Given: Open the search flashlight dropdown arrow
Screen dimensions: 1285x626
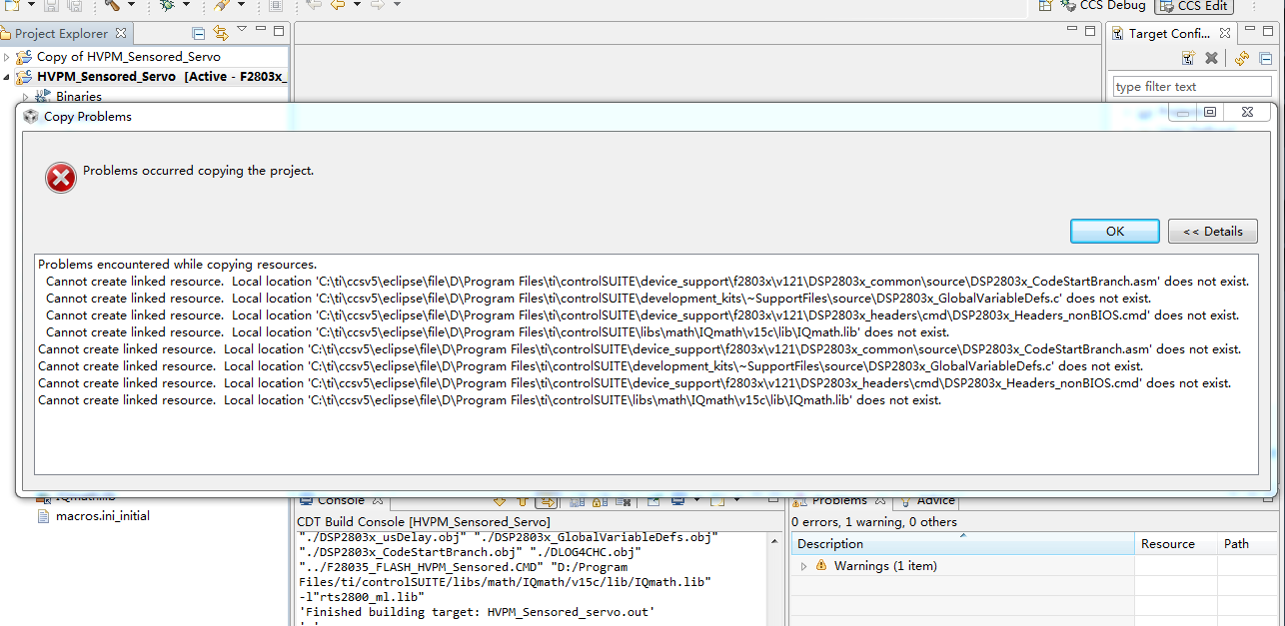Looking at the screenshot, I should click(241, 5).
